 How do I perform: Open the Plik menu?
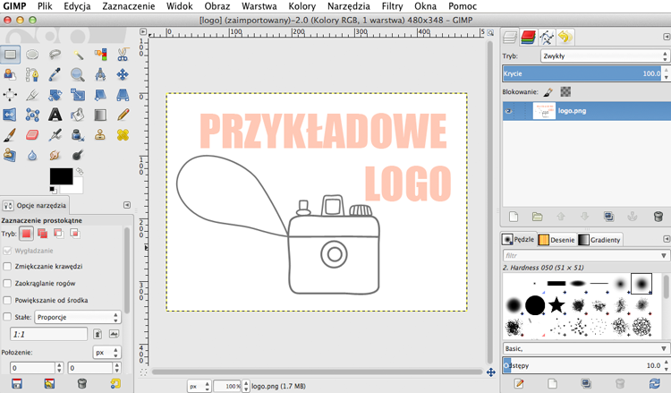click(x=45, y=6)
